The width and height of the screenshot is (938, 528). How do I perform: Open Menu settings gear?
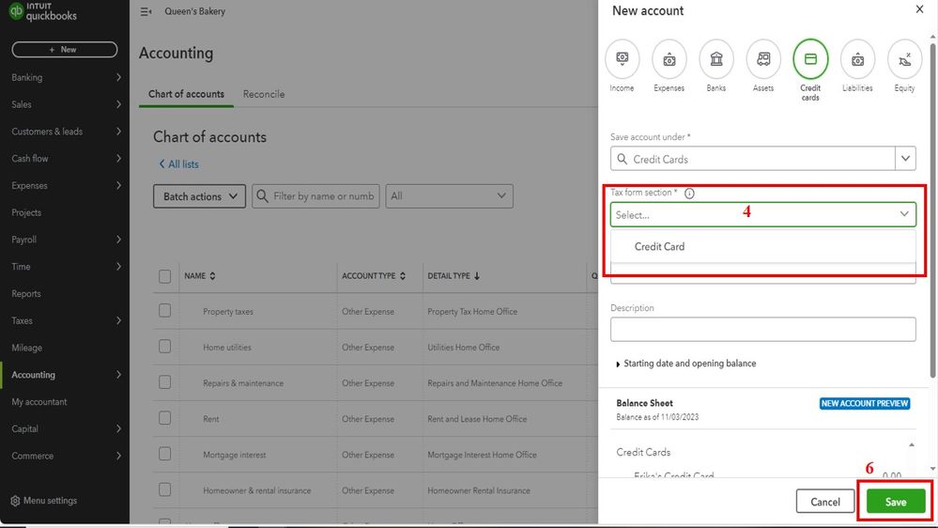click(x=14, y=501)
